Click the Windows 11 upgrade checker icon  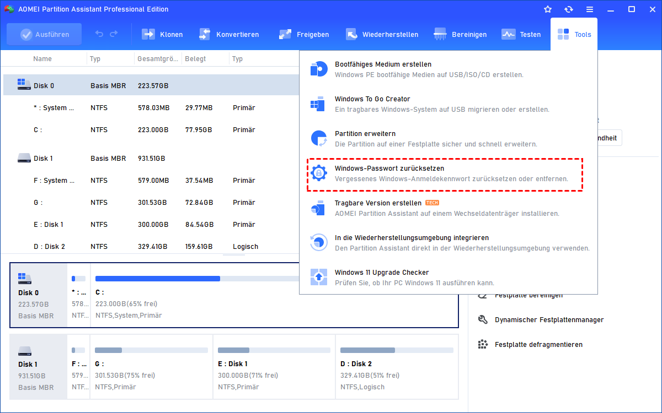pyautogui.click(x=319, y=277)
